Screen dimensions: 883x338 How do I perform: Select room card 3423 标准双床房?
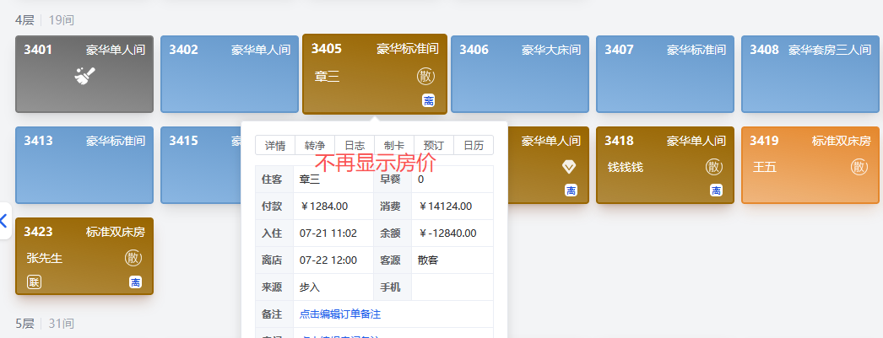point(84,256)
